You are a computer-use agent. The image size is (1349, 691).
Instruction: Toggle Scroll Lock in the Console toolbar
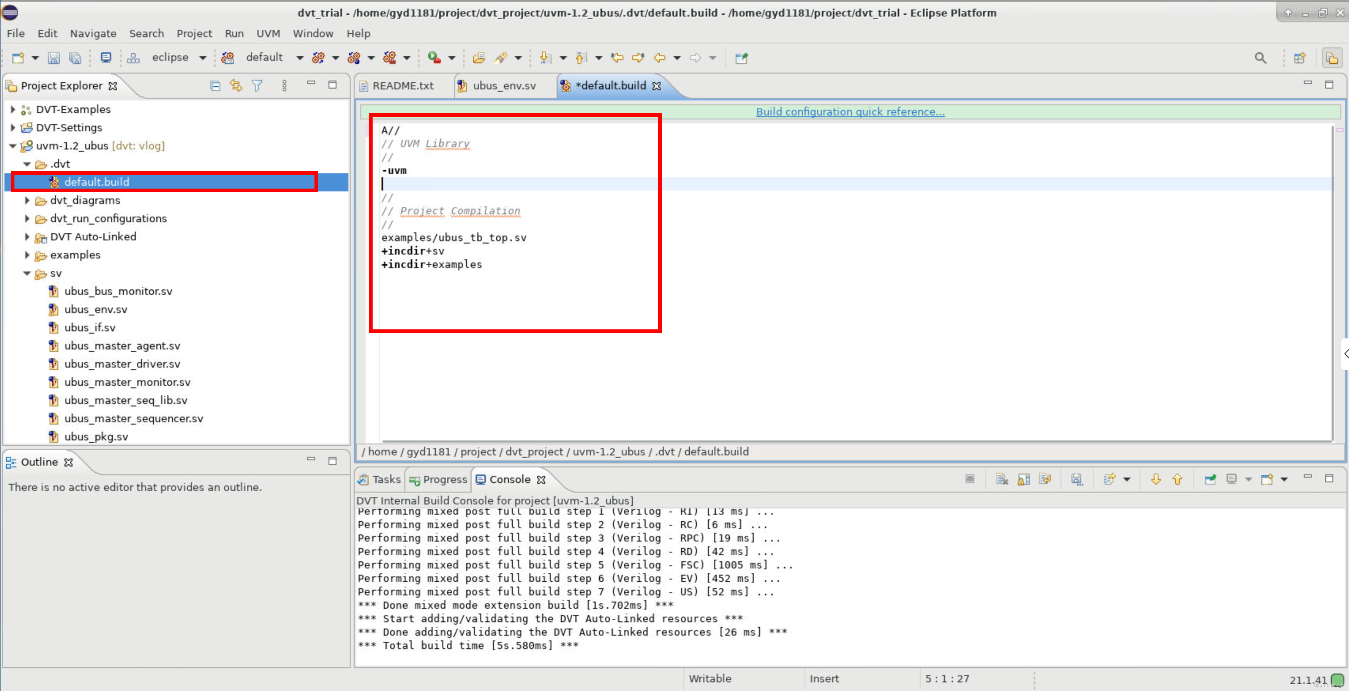click(x=1023, y=479)
